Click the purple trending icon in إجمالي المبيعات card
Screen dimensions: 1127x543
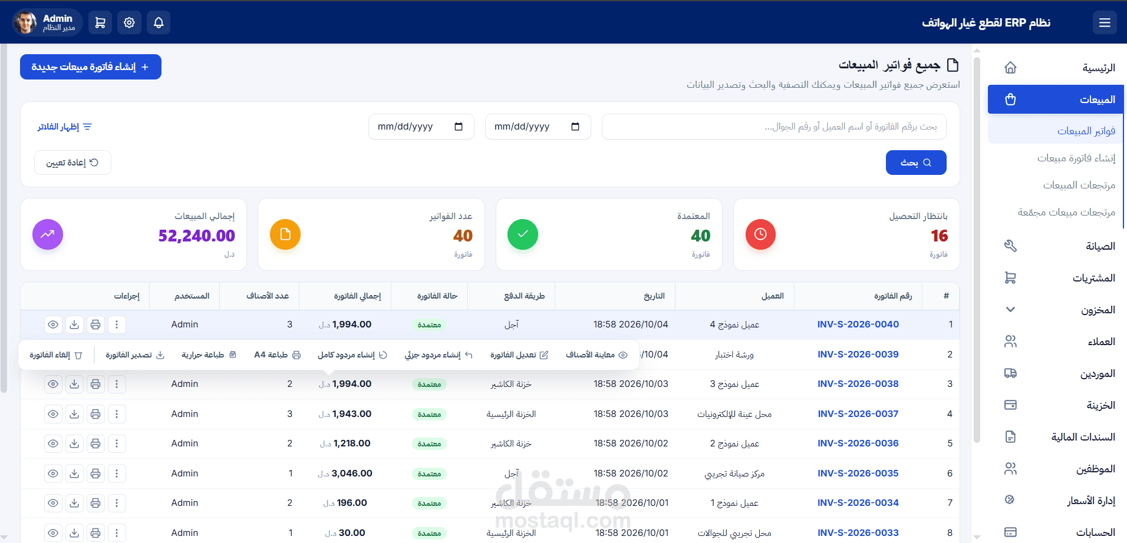point(48,234)
